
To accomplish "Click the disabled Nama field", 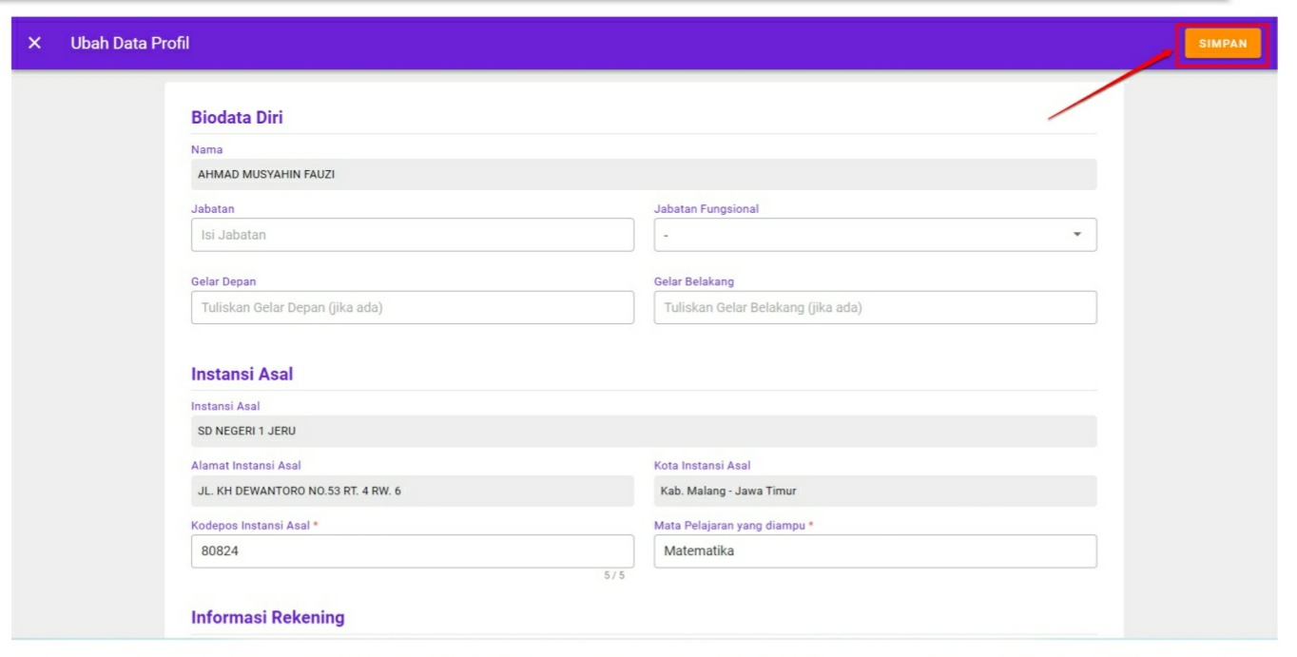I will tap(644, 174).
